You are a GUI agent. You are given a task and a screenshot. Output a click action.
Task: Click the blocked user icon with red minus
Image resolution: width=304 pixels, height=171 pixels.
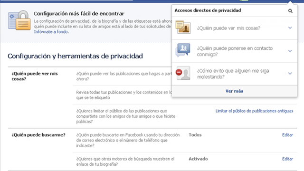[183, 73]
